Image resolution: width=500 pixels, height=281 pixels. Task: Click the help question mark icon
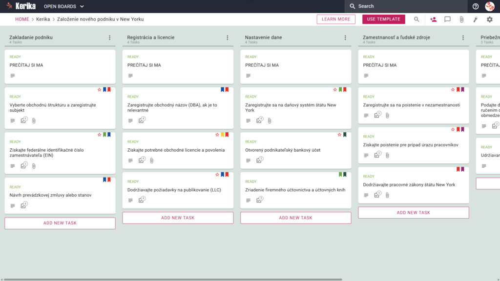coord(476,6)
